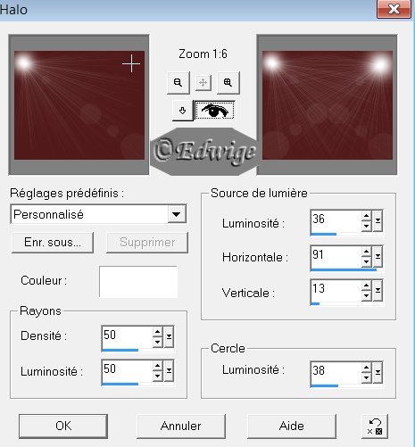The width and height of the screenshot is (415, 447).
Task: Cancel the dialog with Annuler
Action: coord(181,426)
